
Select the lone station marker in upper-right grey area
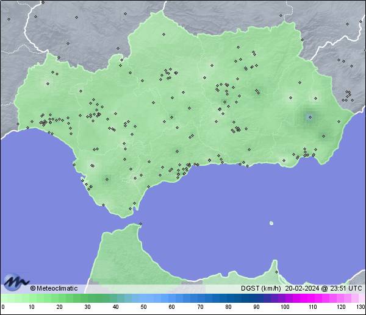347,24
